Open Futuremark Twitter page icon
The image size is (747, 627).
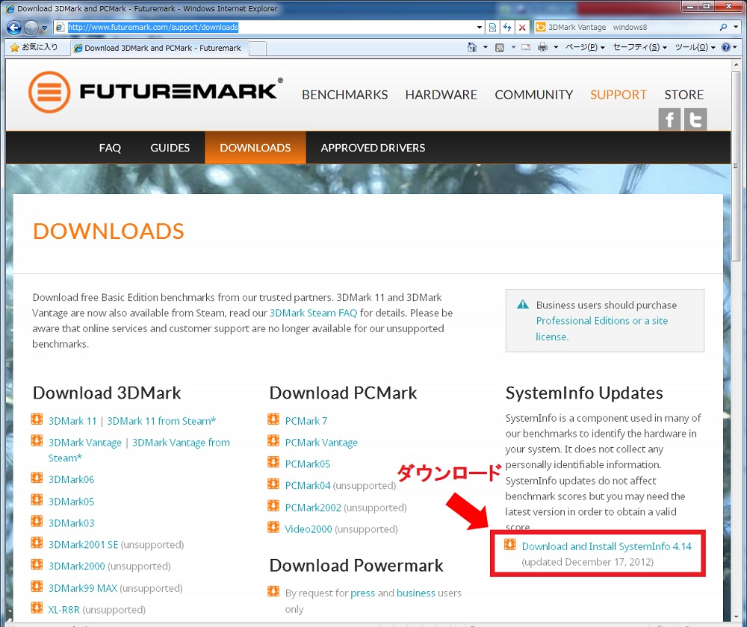click(695, 119)
